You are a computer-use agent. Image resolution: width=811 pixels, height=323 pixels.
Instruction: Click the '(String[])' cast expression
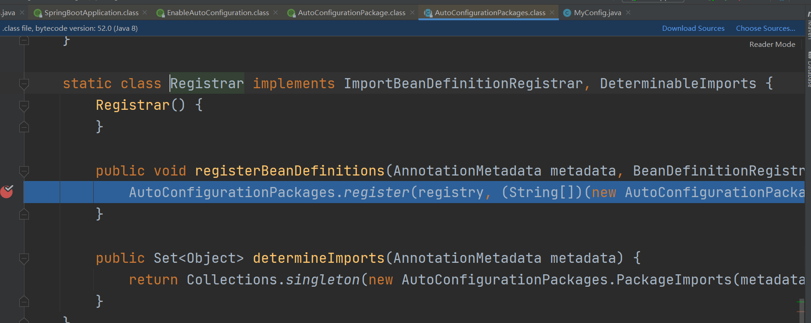pos(542,193)
